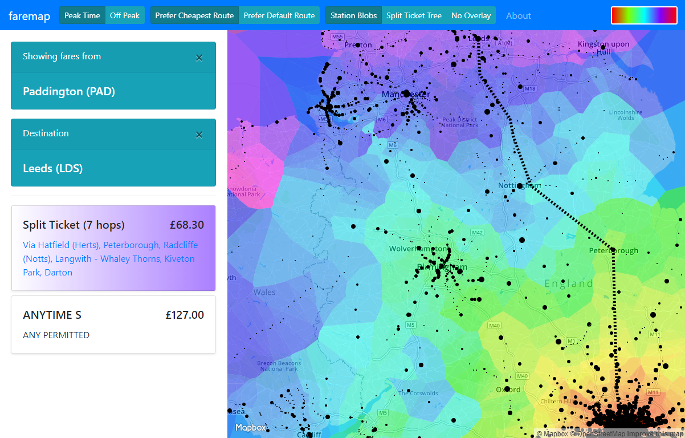
Task: Switch to Off Peak fares
Action: point(125,15)
